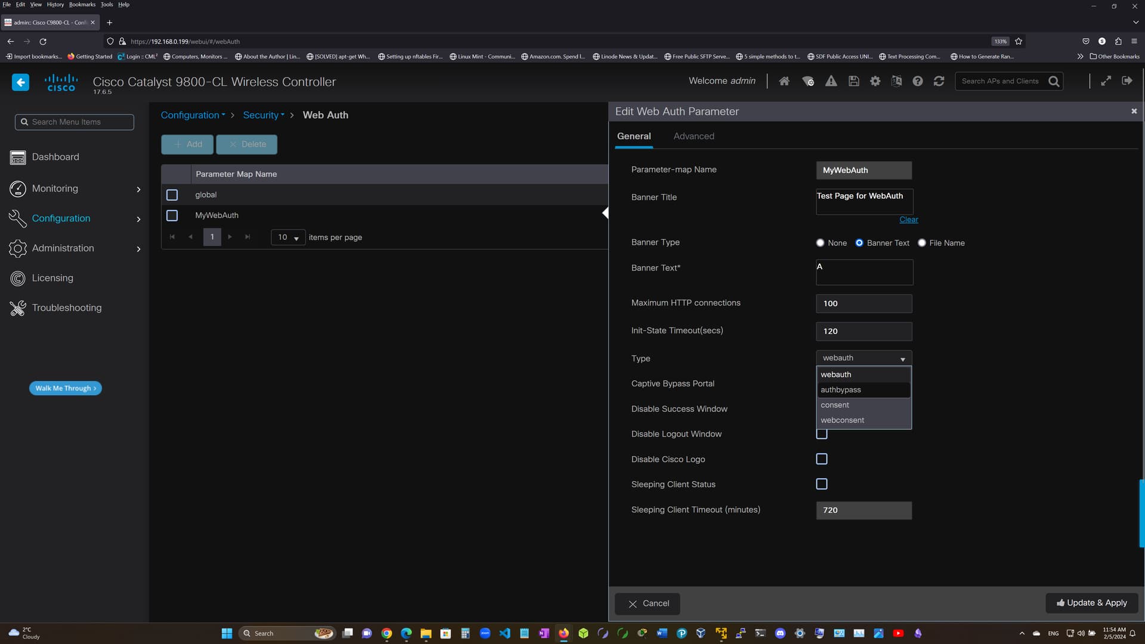Image resolution: width=1145 pixels, height=644 pixels.
Task: Select the Banner Text radio option
Action: pos(859,243)
